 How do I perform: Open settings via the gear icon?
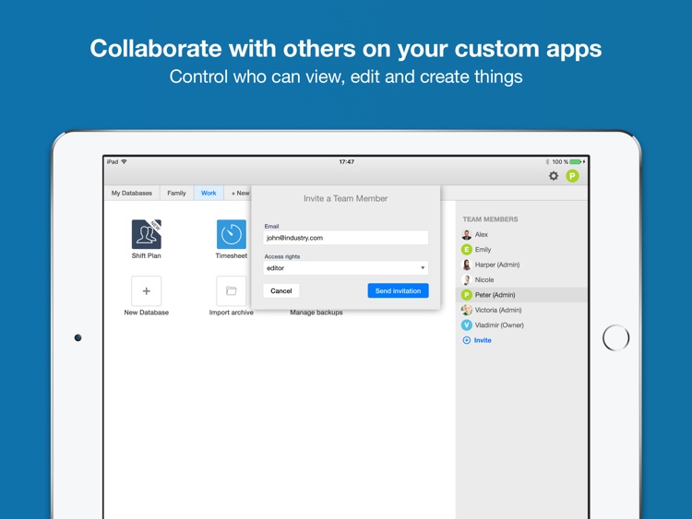(x=554, y=176)
